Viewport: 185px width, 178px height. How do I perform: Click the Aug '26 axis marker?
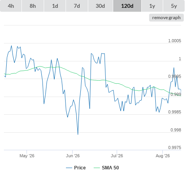(x=163, y=156)
